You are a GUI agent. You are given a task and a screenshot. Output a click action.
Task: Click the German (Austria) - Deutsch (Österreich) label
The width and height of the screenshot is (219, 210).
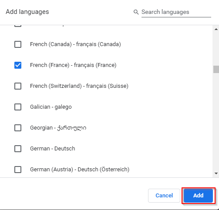point(80,170)
